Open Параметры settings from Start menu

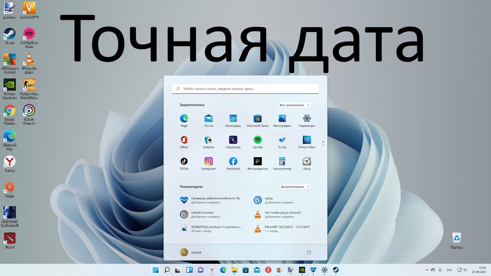click(x=307, y=120)
